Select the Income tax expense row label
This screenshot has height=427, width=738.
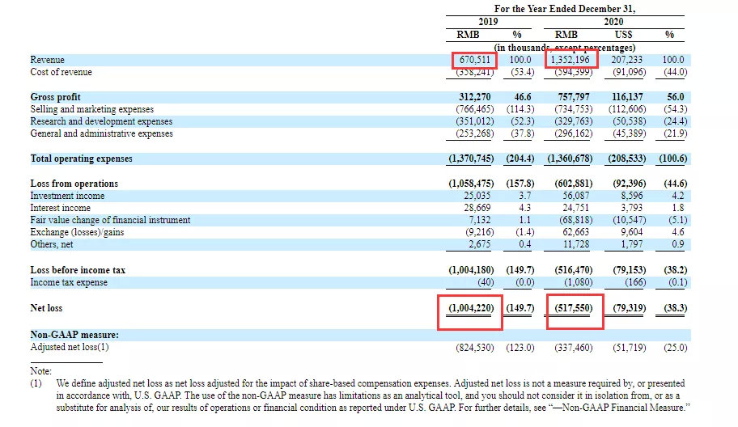[x=68, y=282]
